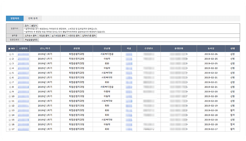Screen dimensions: 246x141
Task: Click the 합격 button
Action: pos(27,26)
